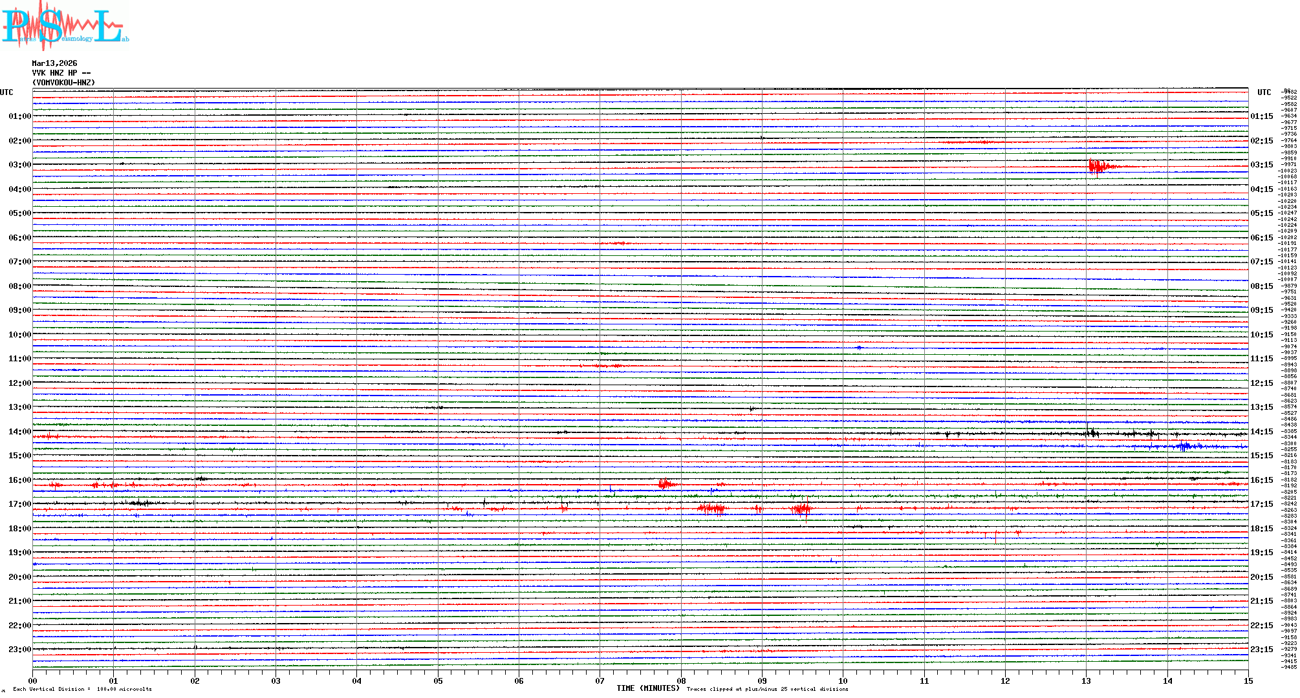Click the (VOMVOKOU-HNZ) station name label
1300x698 pixels.
point(63,83)
